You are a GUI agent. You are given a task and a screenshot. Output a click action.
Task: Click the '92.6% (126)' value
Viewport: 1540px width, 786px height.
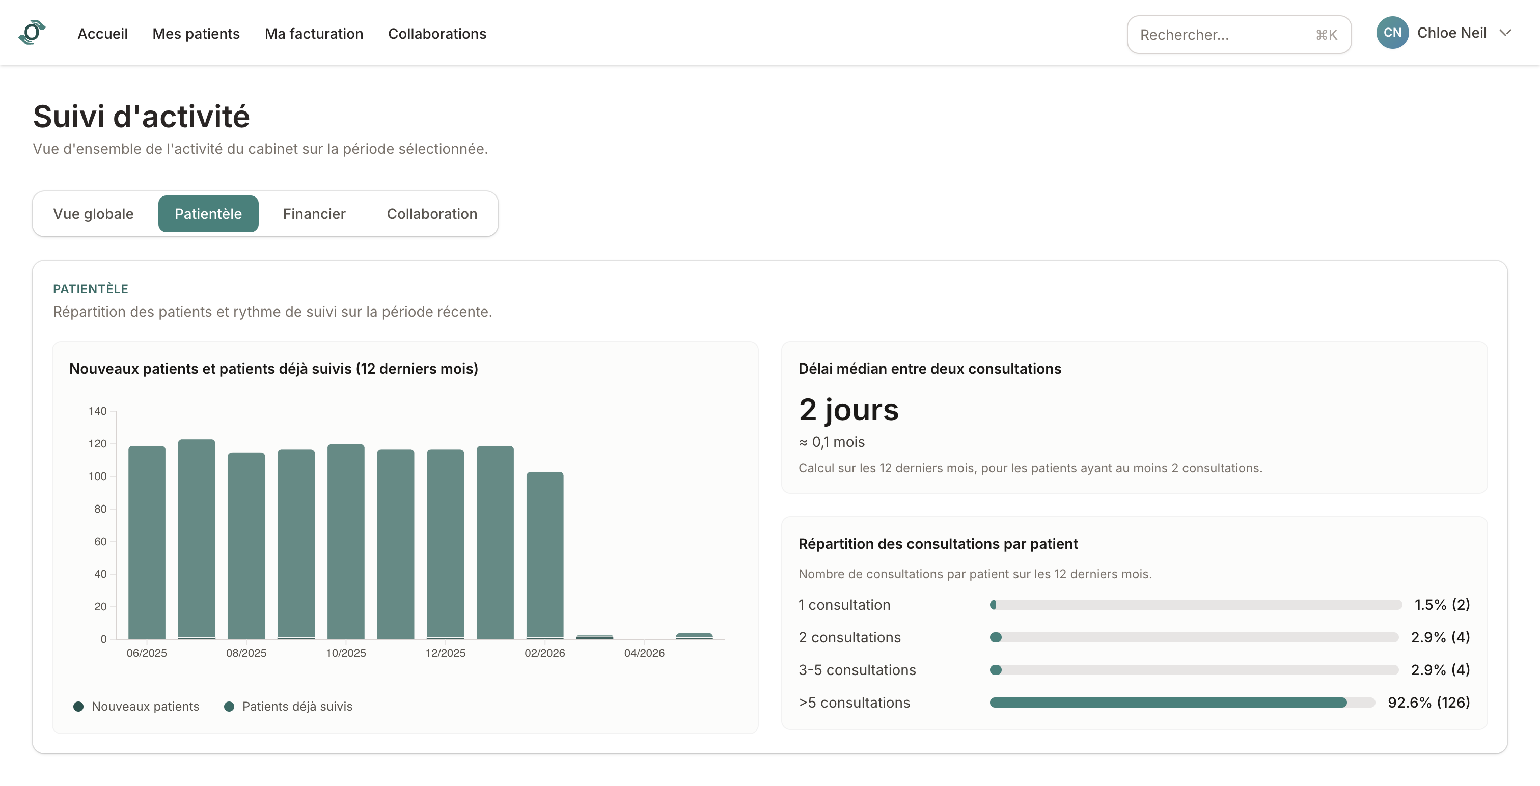coord(1428,703)
